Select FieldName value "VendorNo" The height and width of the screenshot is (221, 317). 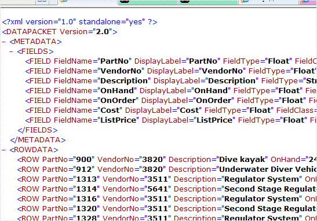coord(121,71)
